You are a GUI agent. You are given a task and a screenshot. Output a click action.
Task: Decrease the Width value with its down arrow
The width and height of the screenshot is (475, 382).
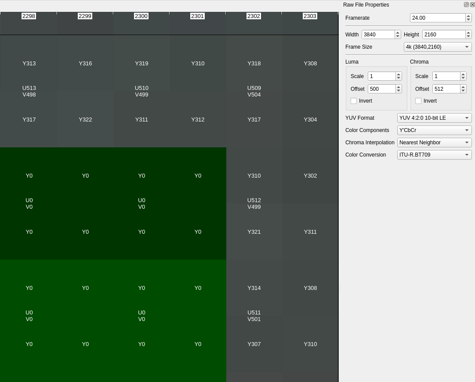tap(397, 36)
